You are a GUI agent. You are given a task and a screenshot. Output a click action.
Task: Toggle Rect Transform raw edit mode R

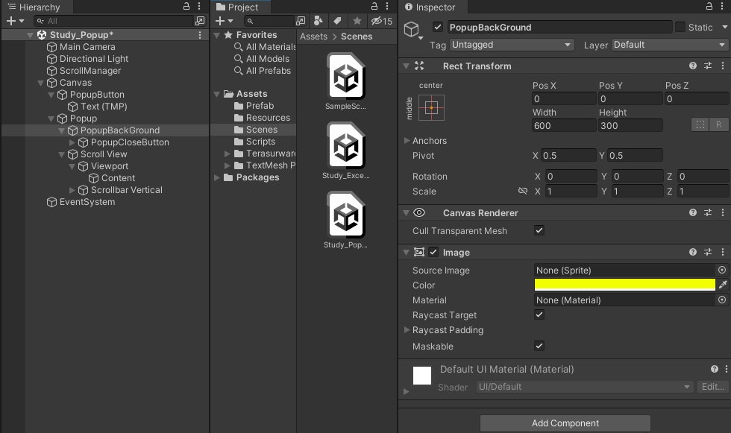tap(719, 124)
